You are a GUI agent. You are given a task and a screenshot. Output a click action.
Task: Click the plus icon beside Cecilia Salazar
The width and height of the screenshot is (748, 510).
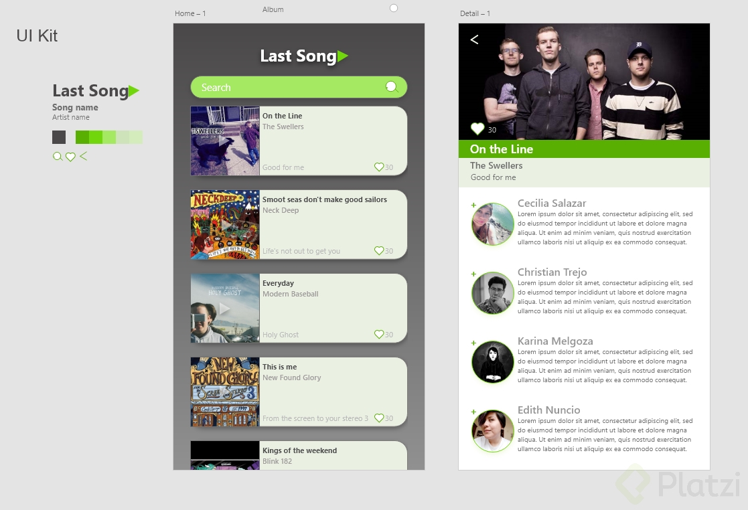click(473, 205)
